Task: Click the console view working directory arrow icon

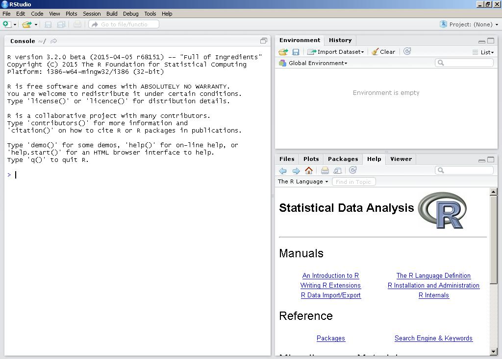Action: click(x=54, y=41)
